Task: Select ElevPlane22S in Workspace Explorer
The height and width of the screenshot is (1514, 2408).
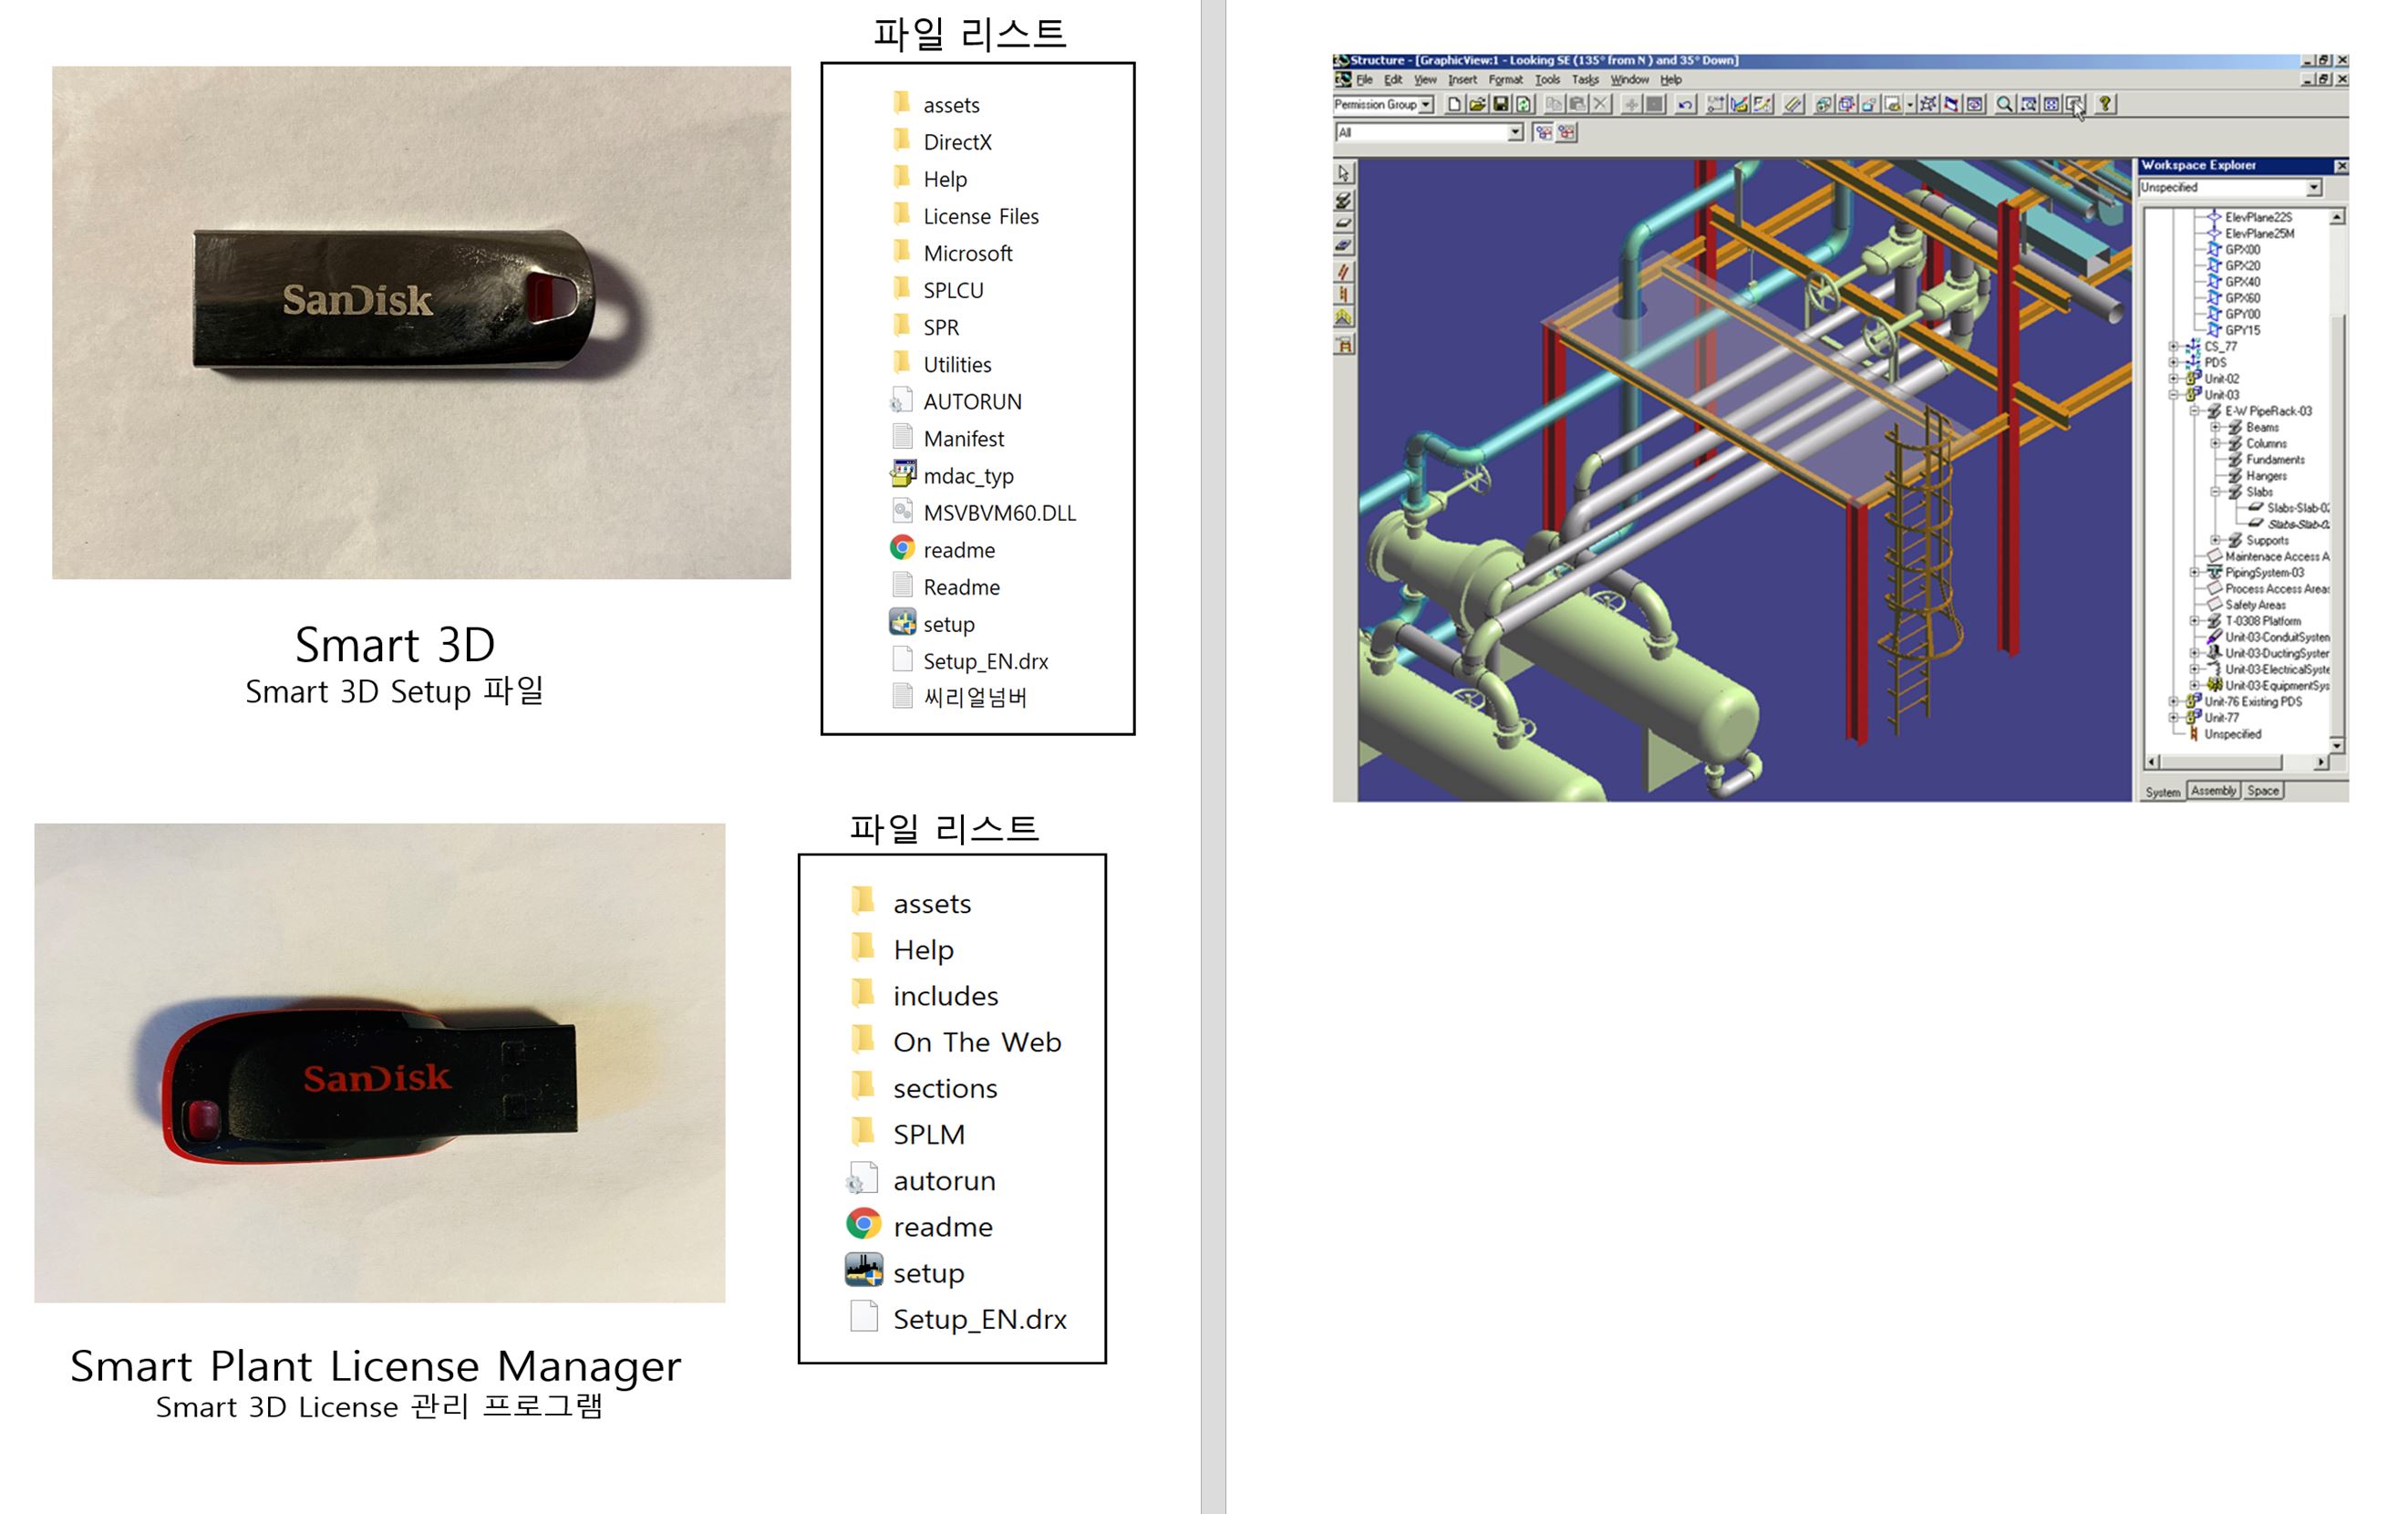Action: pyautogui.click(x=2258, y=217)
